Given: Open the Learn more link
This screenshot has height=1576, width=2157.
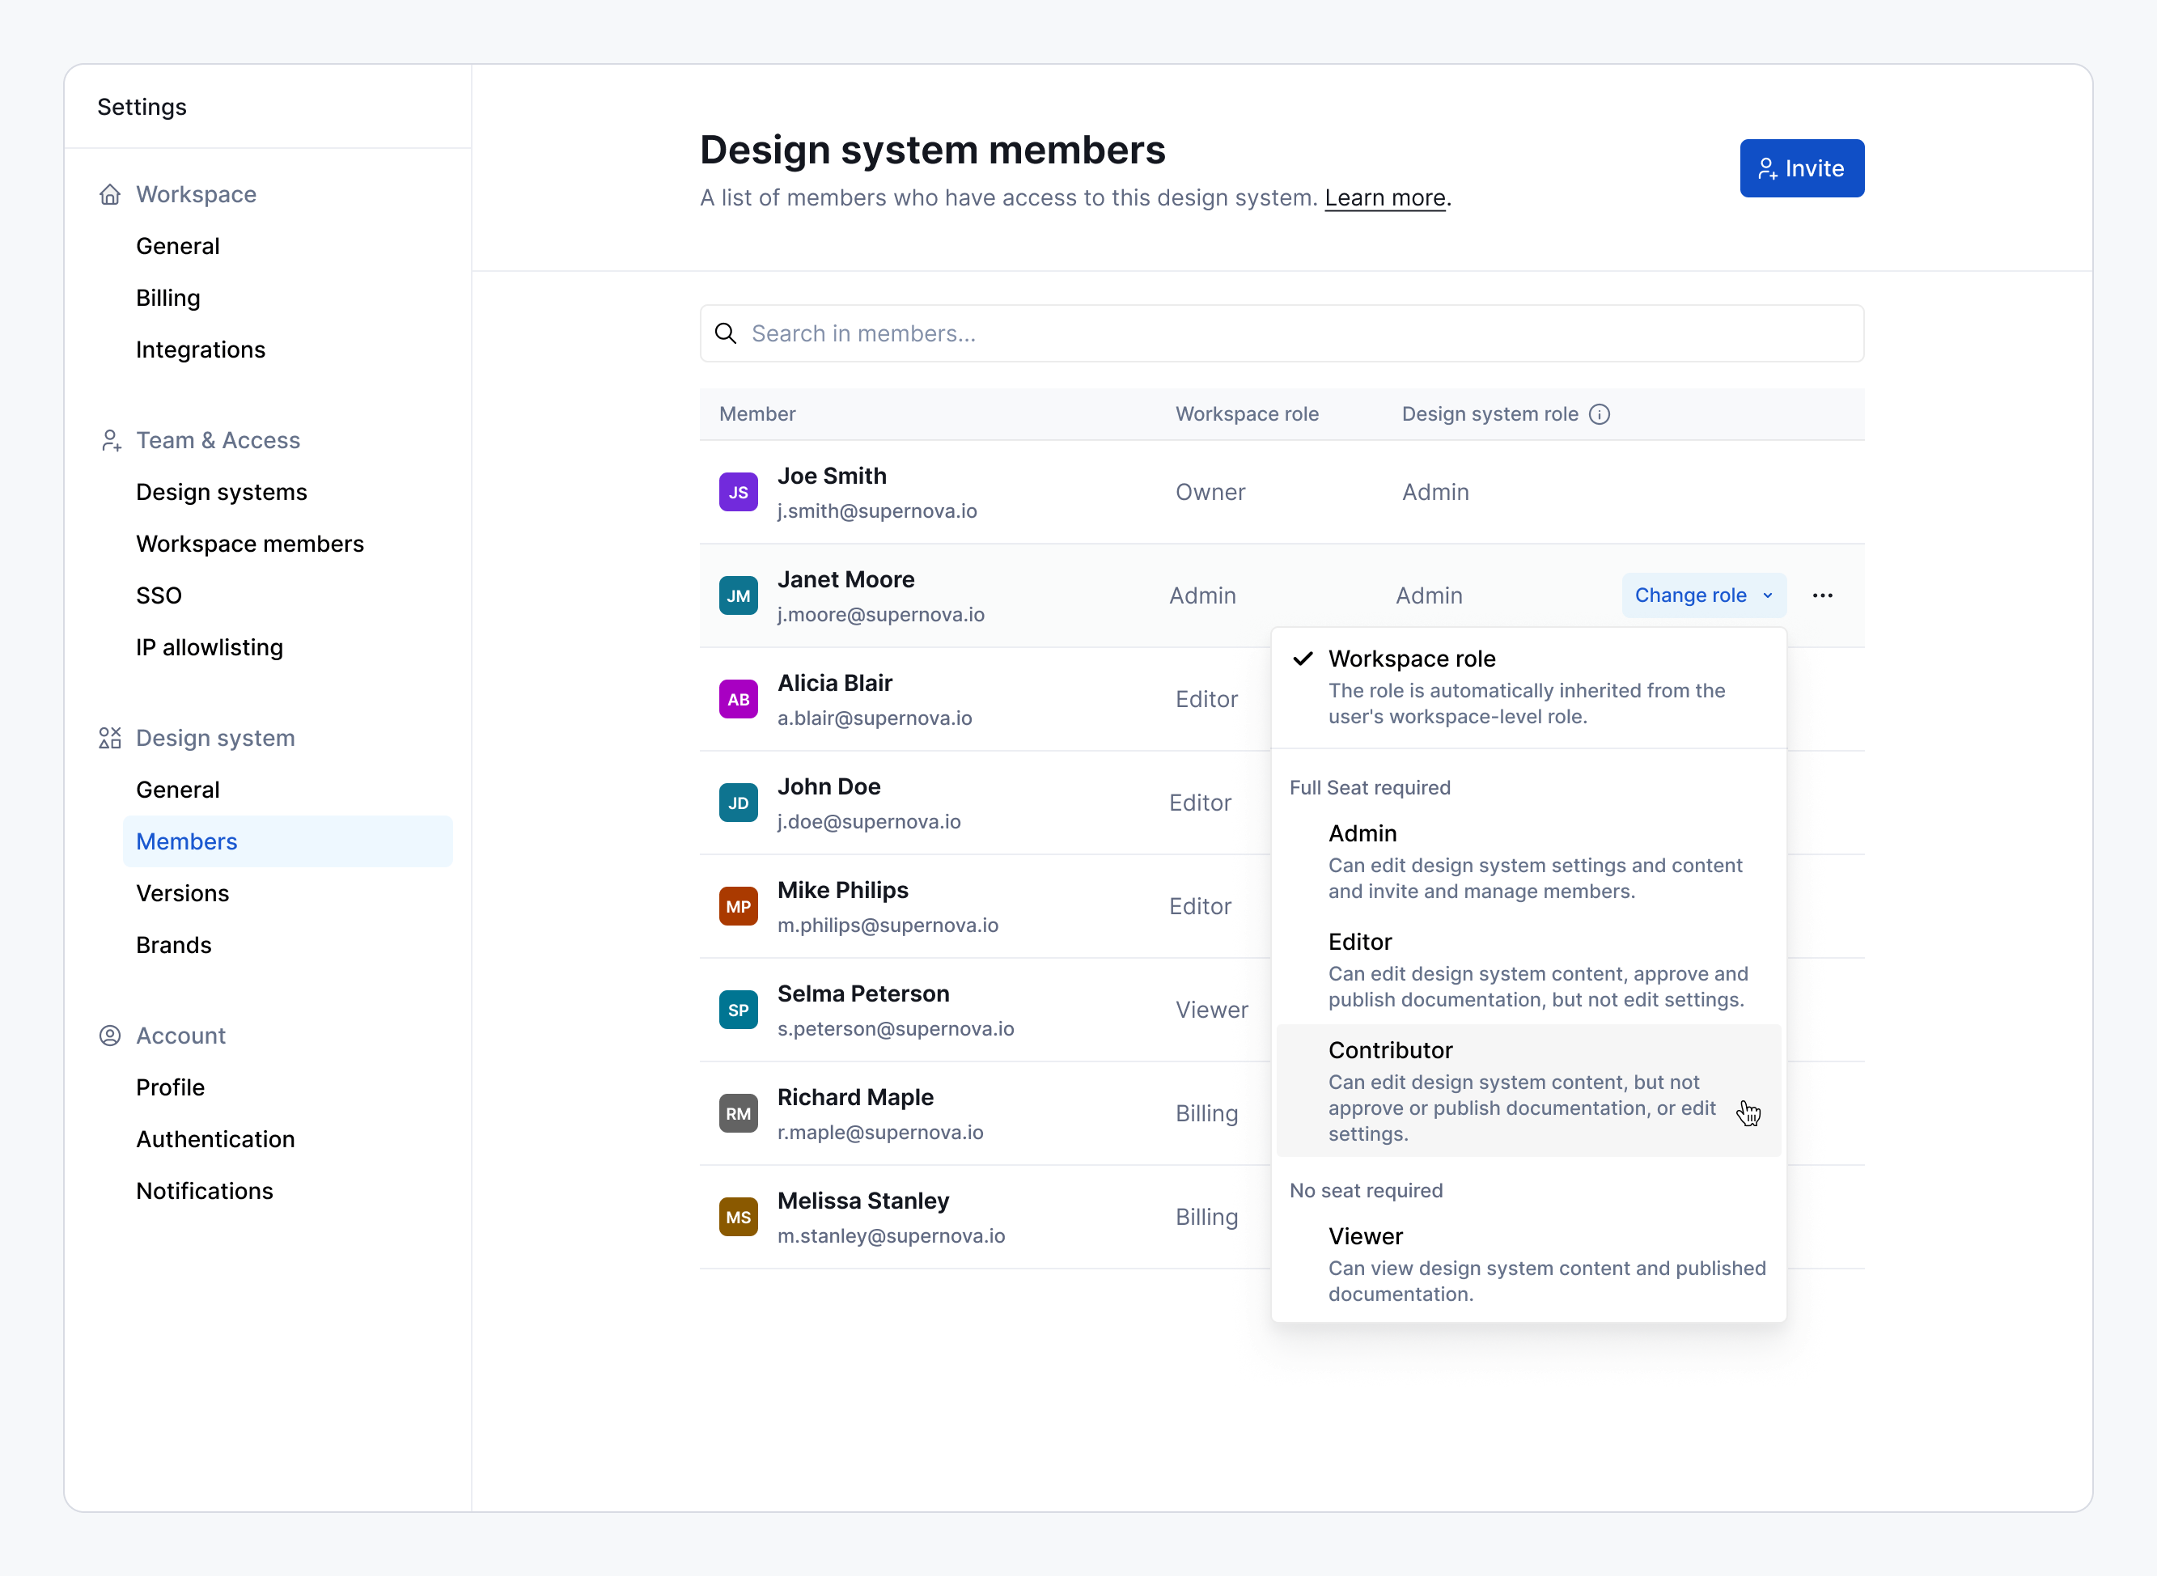Looking at the screenshot, I should [x=1385, y=198].
